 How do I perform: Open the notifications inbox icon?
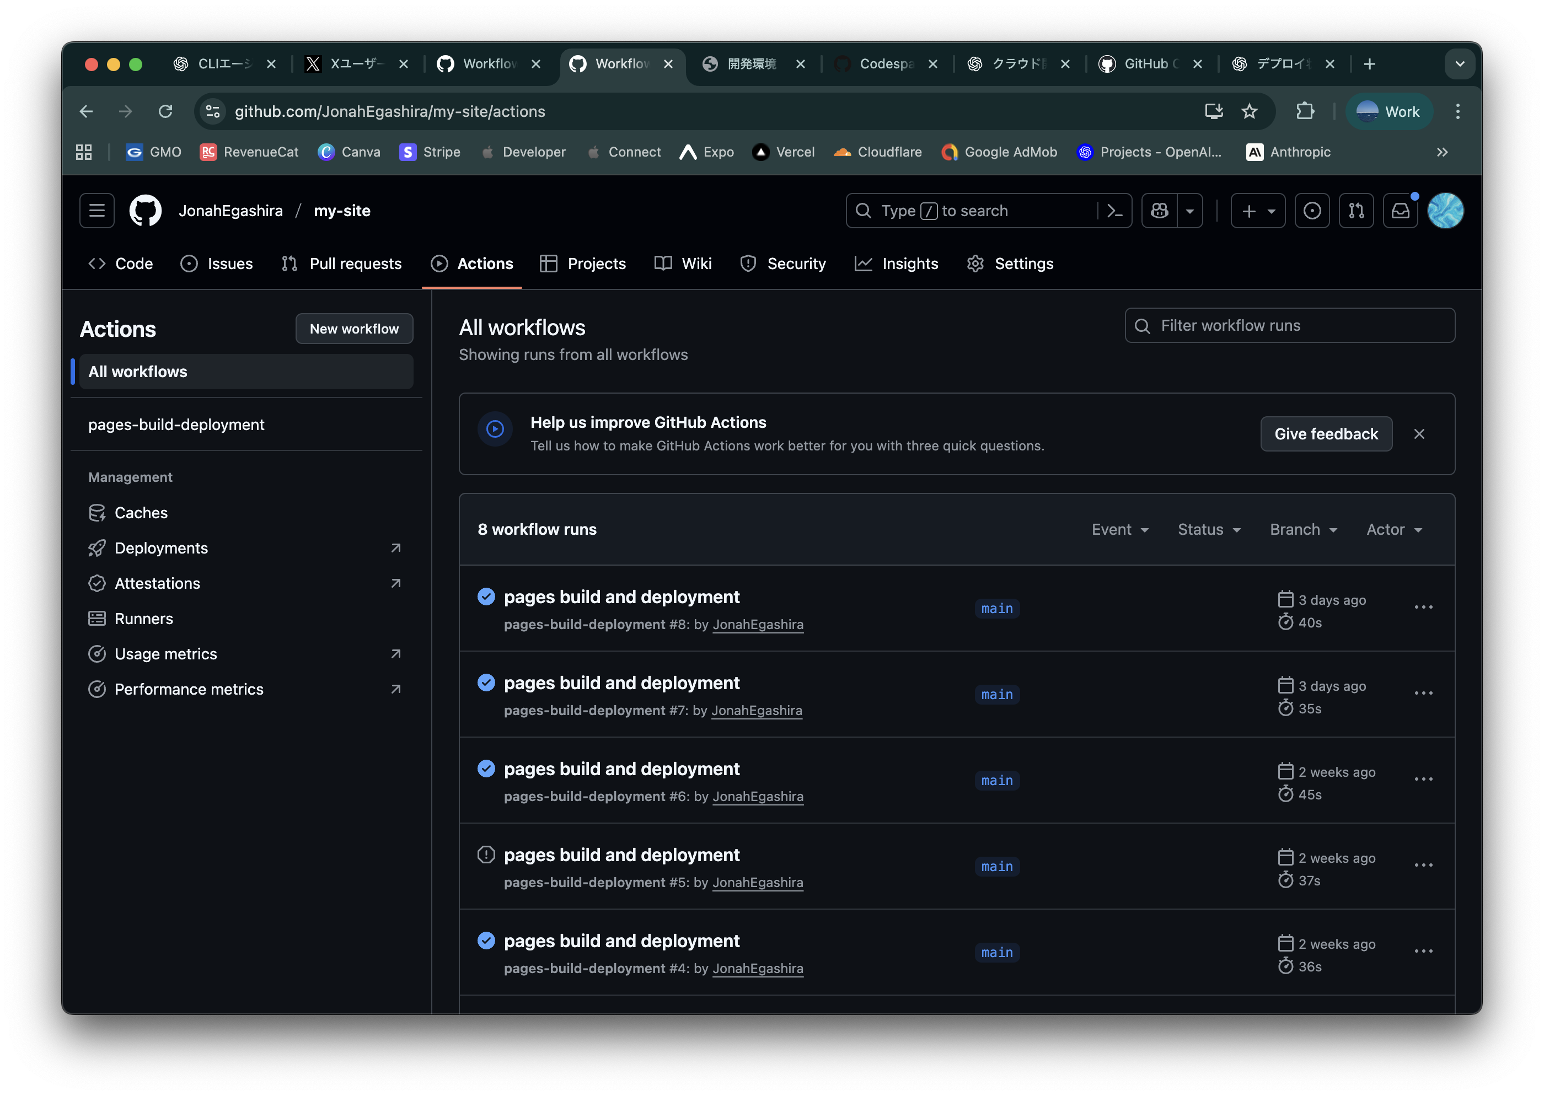click(x=1400, y=211)
